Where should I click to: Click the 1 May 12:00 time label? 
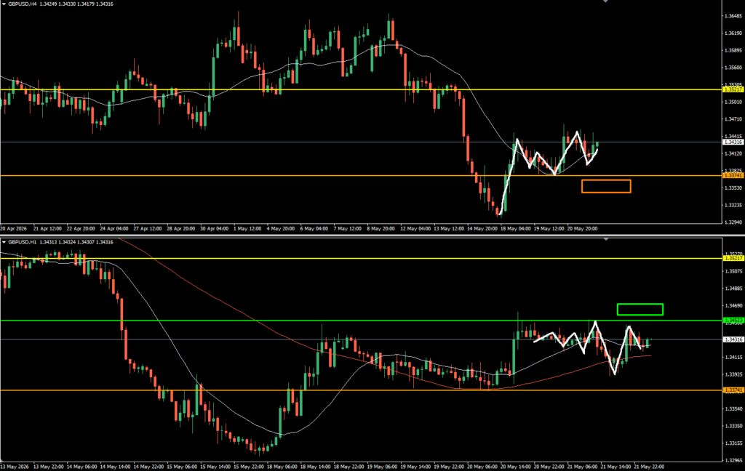247,229
